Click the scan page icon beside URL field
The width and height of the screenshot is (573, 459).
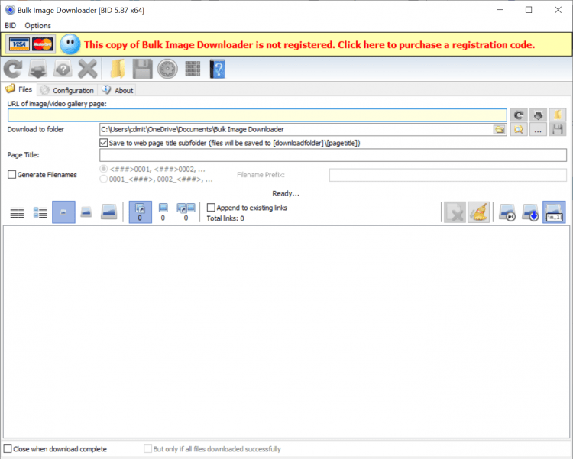[519, 115]
